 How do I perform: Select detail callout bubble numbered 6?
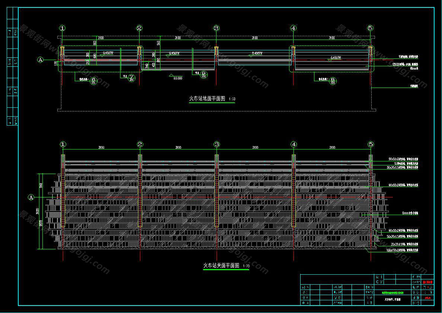click(94, 80)
